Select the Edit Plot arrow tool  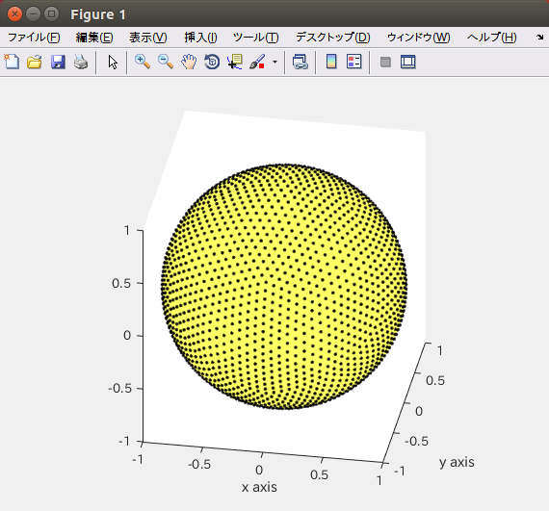point(113,63)
